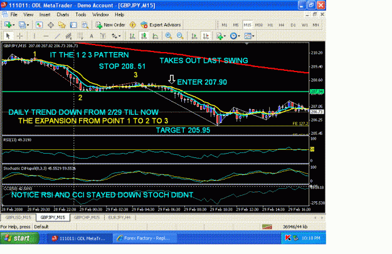Zoom in on the chart

tap(169, 36)
